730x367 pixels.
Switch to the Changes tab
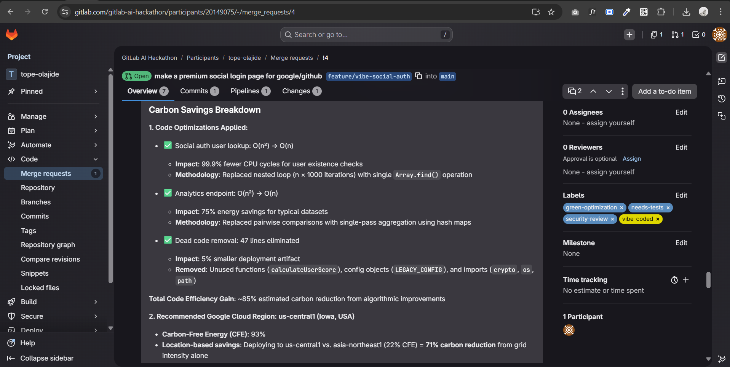301,91
